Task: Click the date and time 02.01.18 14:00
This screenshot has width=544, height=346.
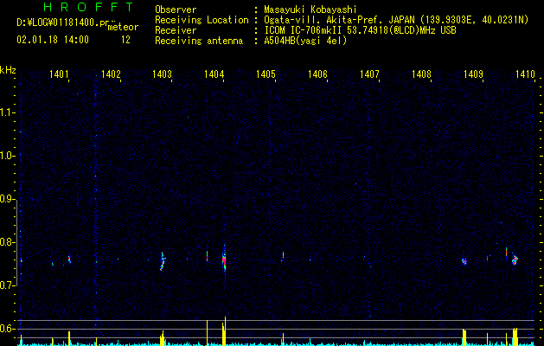Action: [53, 40]
